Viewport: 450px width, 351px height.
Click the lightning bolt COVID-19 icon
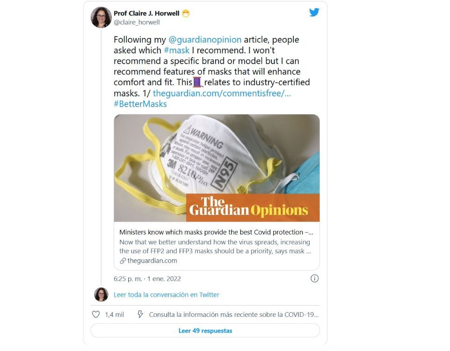pyautogui.click(x=140, y=314)
